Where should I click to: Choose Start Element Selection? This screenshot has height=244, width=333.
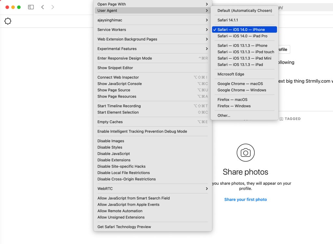[x=153, y=112]
